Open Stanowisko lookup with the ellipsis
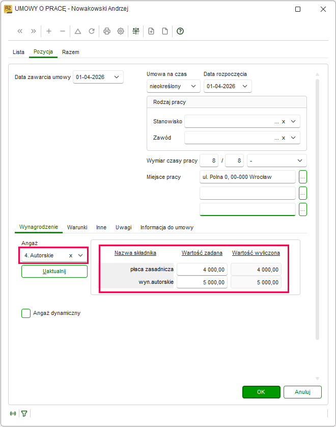 [276, 122]
